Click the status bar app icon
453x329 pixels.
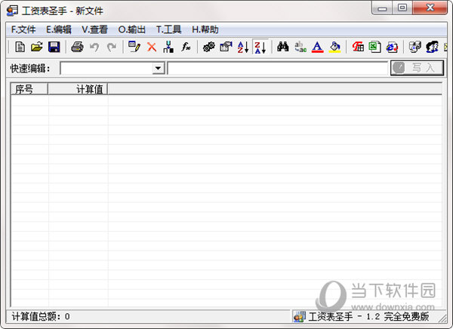300,317
